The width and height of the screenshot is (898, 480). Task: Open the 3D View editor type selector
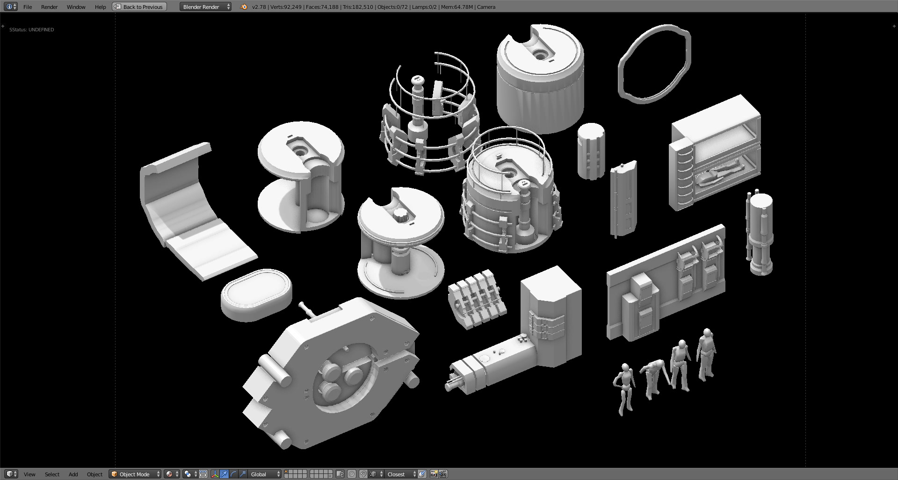(x=10, y=474)
